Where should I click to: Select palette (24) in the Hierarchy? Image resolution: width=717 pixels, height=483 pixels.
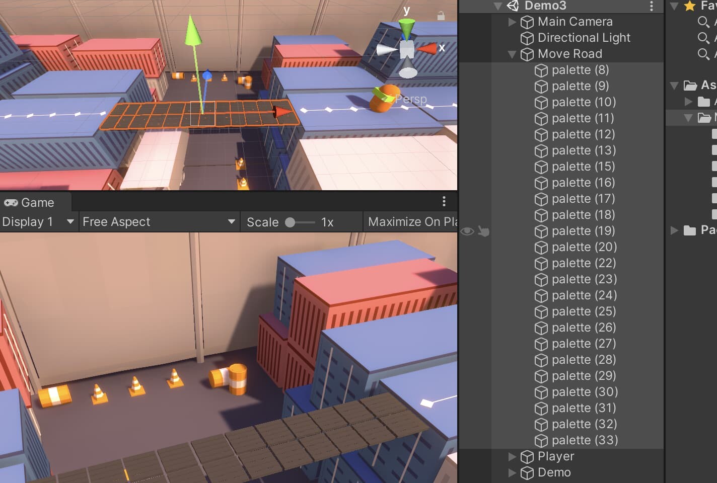click(x=584, y=295)
